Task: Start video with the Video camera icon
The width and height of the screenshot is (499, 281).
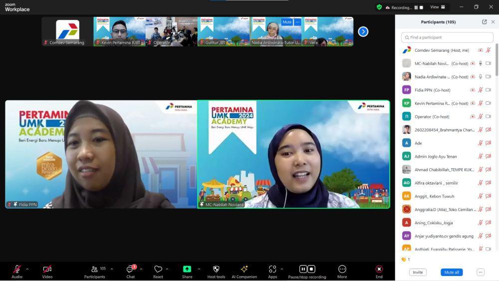Action: click(47, 269)
